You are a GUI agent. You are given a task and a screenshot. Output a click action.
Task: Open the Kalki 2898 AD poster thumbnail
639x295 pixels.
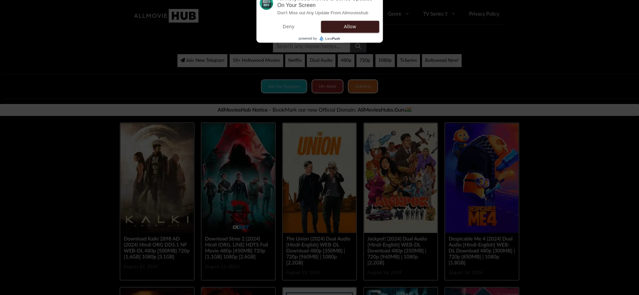point(157,178)
